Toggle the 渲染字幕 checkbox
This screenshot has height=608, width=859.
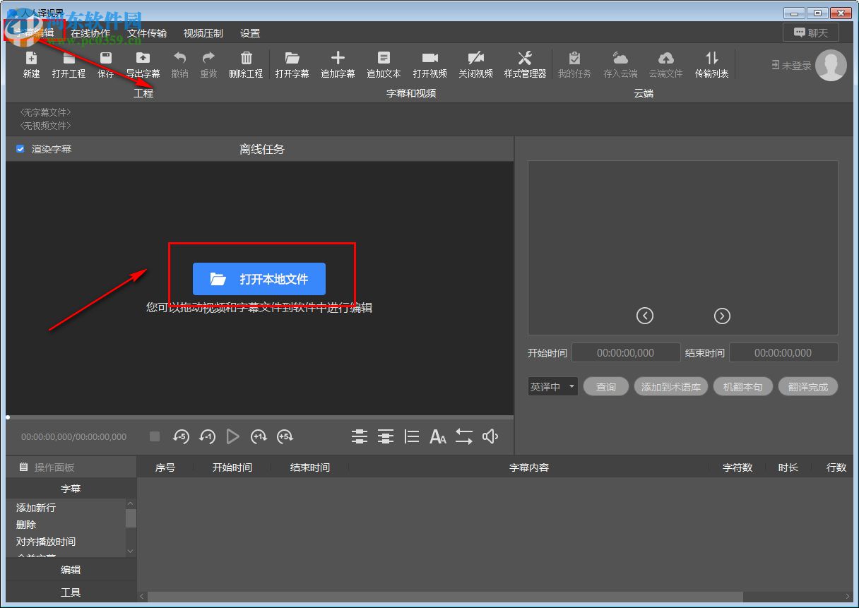click(x=20, y=149)
